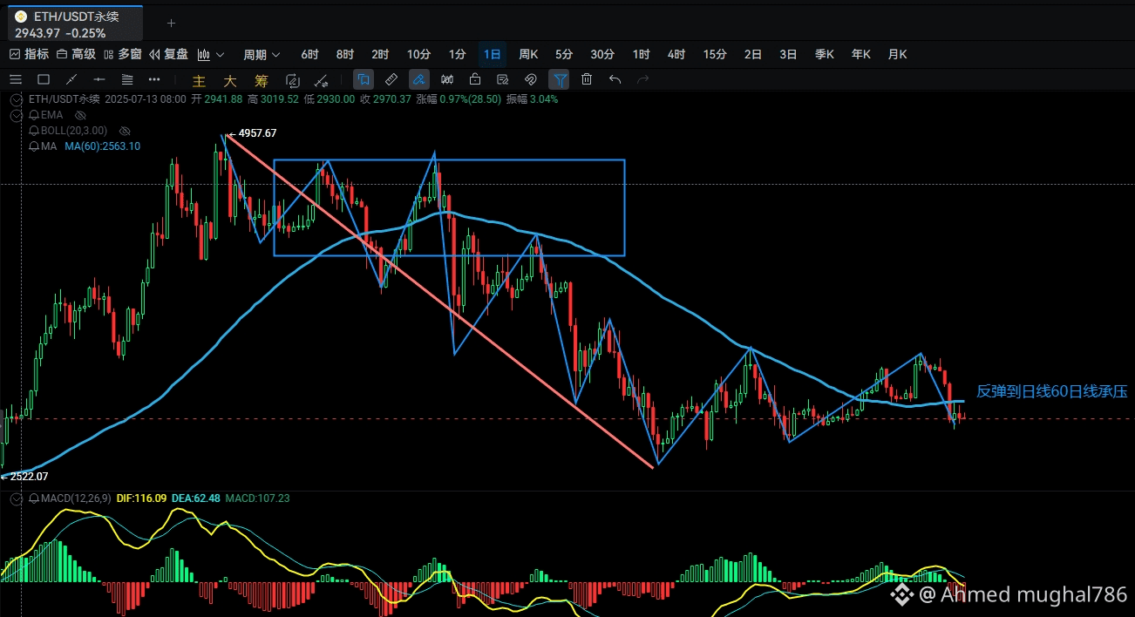Expand the candlestick chart type dropdown
Viewport: 1135px width, 617px height.
(211, 54)
